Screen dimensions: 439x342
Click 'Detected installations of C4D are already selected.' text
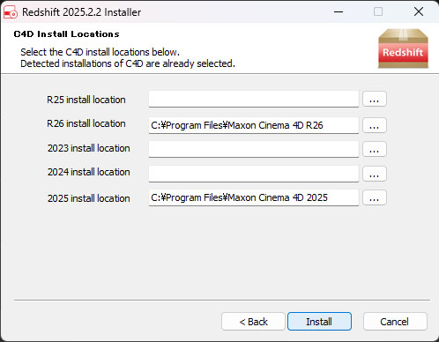[128, 63]
